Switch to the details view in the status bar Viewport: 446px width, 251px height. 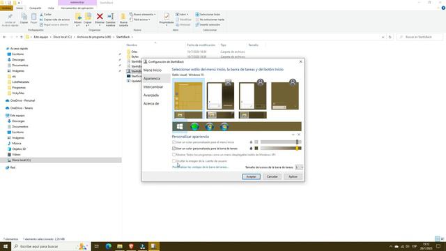click(x=438, y=238)
